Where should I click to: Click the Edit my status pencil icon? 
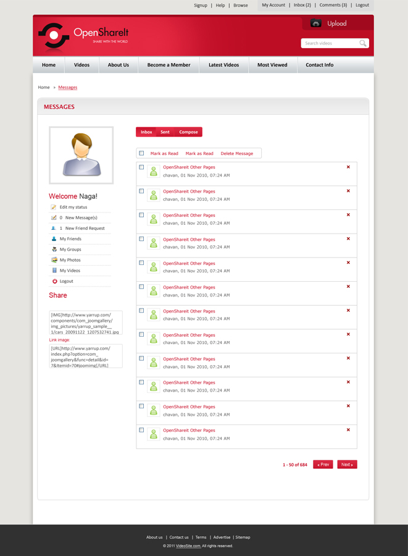pyautogui.click(x=54, y=207)
